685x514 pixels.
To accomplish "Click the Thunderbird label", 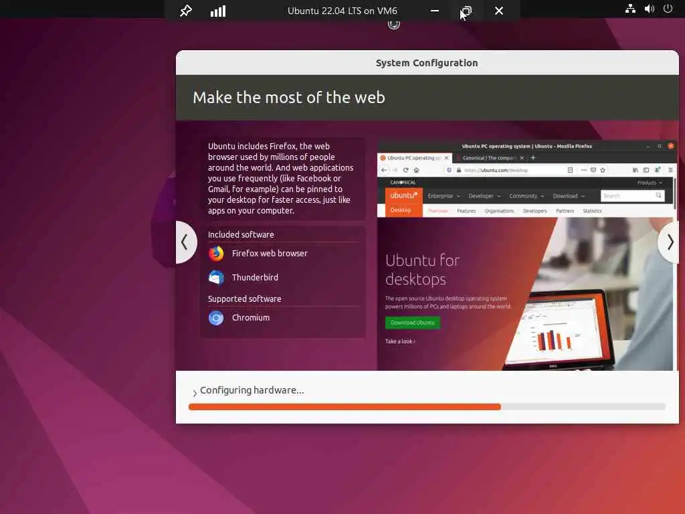I will [x=255, y=278].
